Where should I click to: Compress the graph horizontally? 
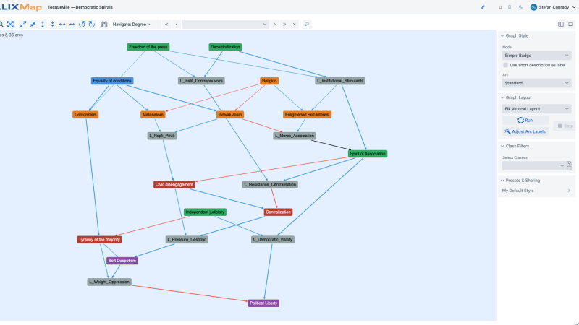pyautogui.click(x=72, y=25)
